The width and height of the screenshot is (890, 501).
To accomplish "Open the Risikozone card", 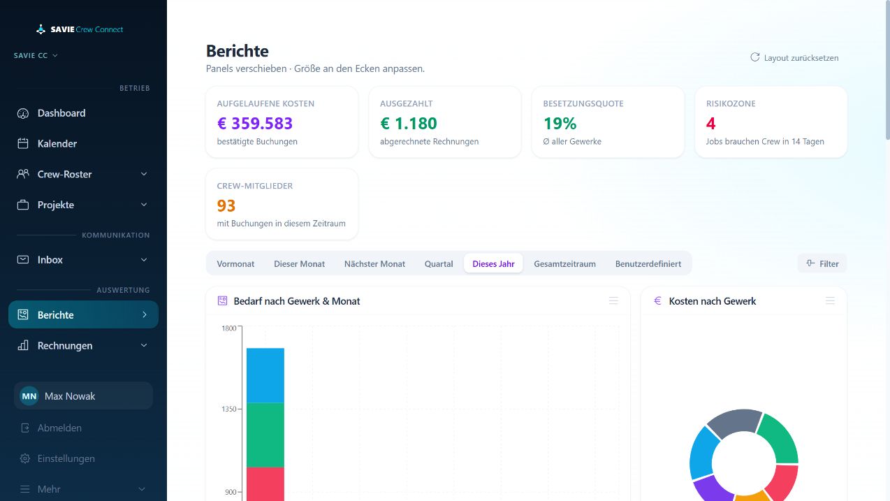I will pyautogui.click(x=771, y=122).
